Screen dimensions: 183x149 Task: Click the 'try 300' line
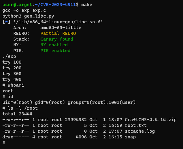pyautogui.click(x=12, y=74)
